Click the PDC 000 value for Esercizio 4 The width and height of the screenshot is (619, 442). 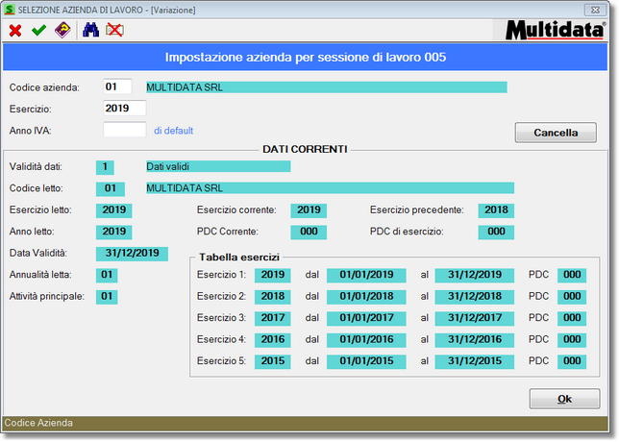pos(572,340)
